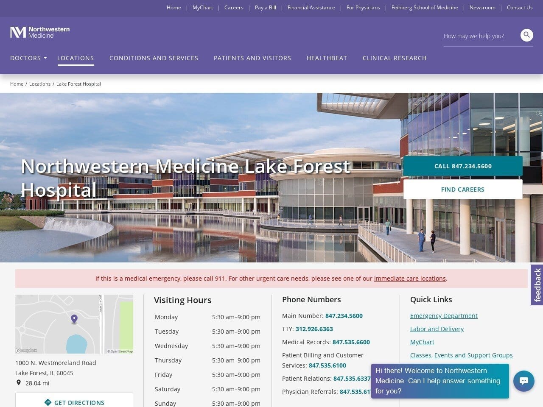The height and width of the screenshot is (407, 543).
Task: Click Lake Forest Hospital breadcrumb
Action: (78, 84)
